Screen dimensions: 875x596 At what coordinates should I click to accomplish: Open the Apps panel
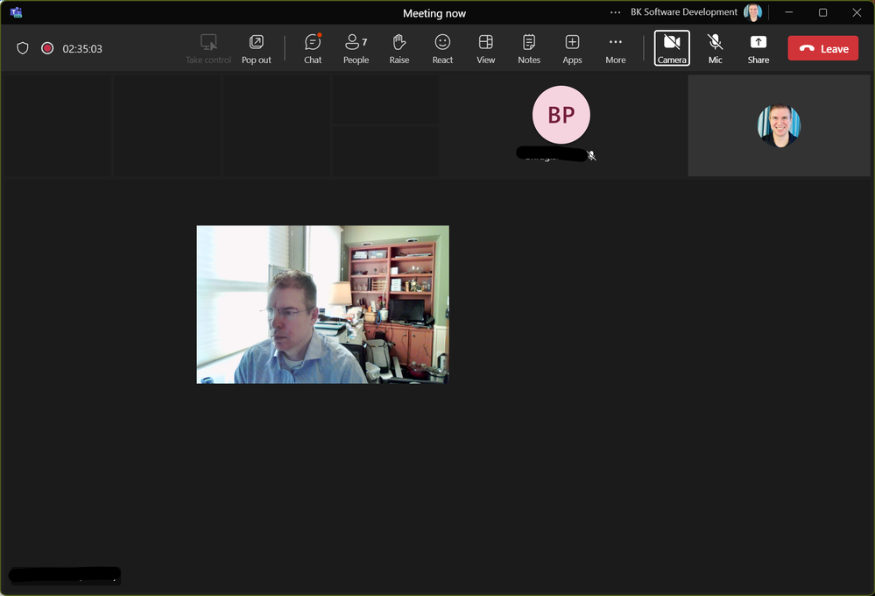(x=572, y=48)
